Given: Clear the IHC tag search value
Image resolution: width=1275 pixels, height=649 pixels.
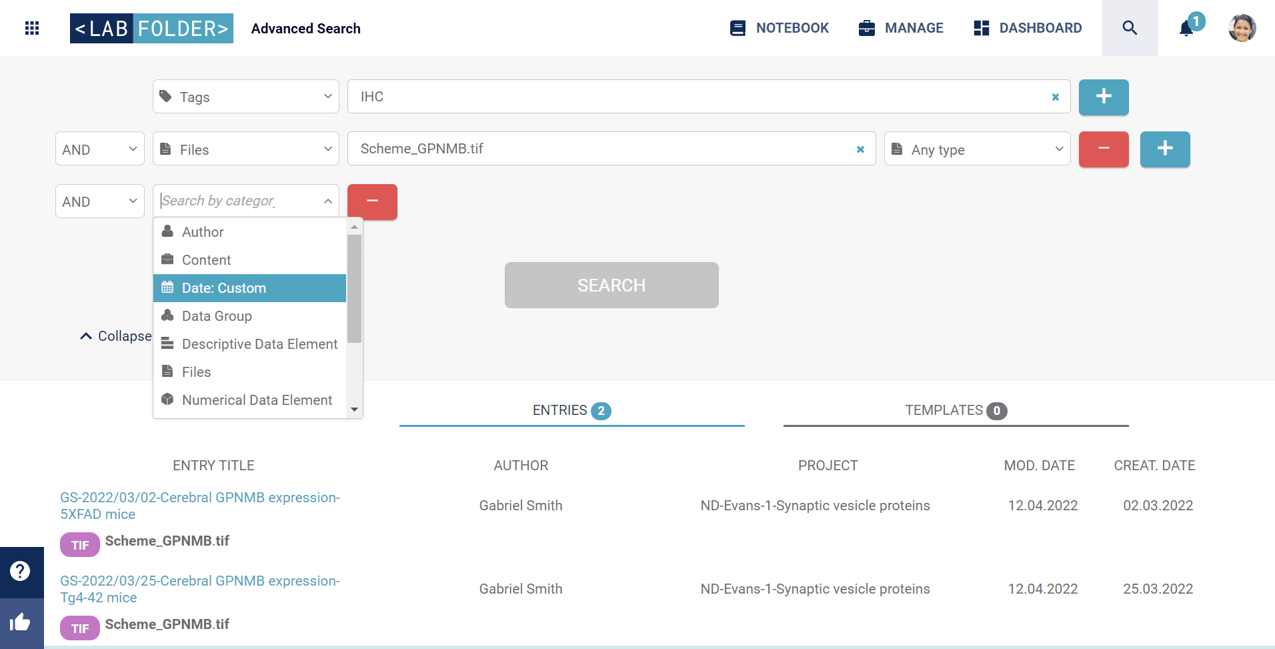Looking at the screenshot, I should (x=1055, y=97).
